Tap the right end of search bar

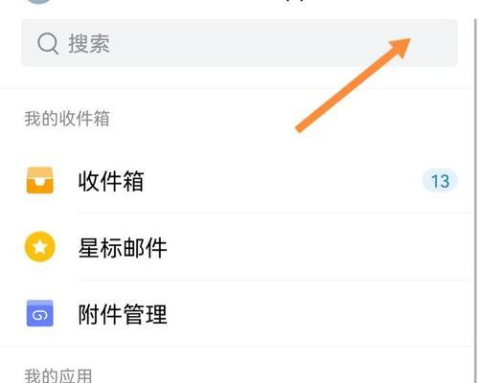pos(441,43)
